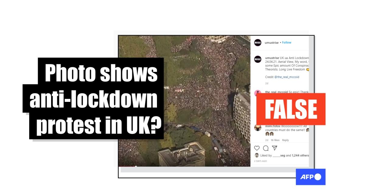Click the aerial crowd video

[184, 101]
